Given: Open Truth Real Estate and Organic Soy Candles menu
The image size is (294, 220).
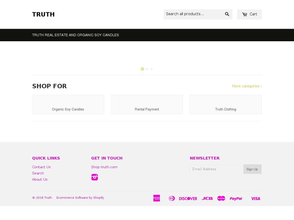Looking at the screenshot, I should 75,35.
